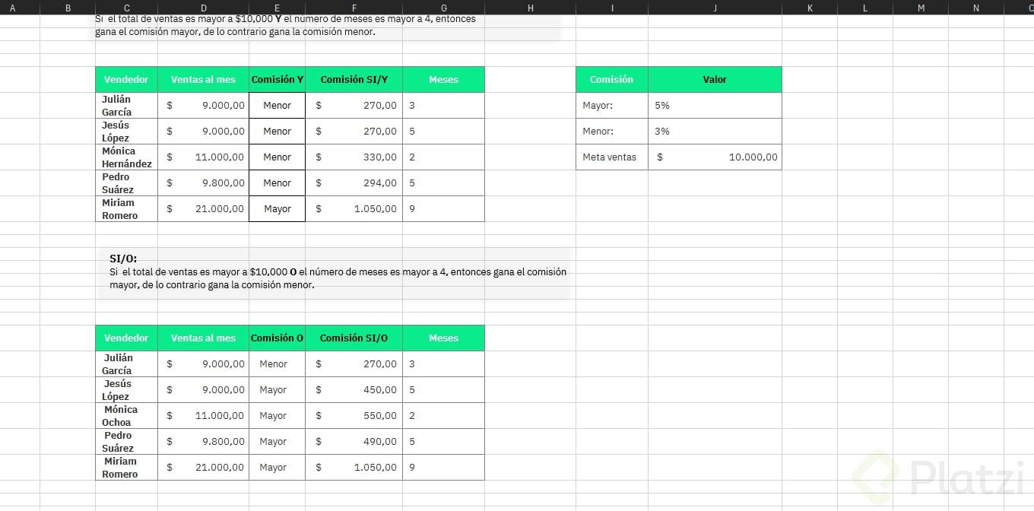Click the 330,00 commission cell
This screenshot has width=1034, height=511.
(x=354, y=157)
